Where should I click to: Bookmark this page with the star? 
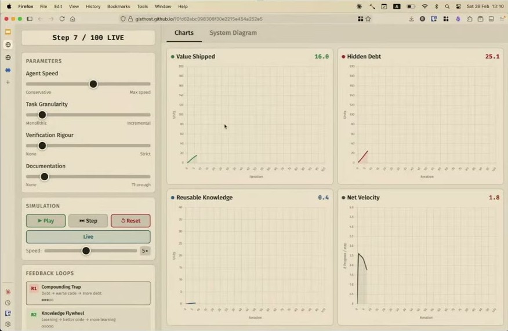(368, 19)
